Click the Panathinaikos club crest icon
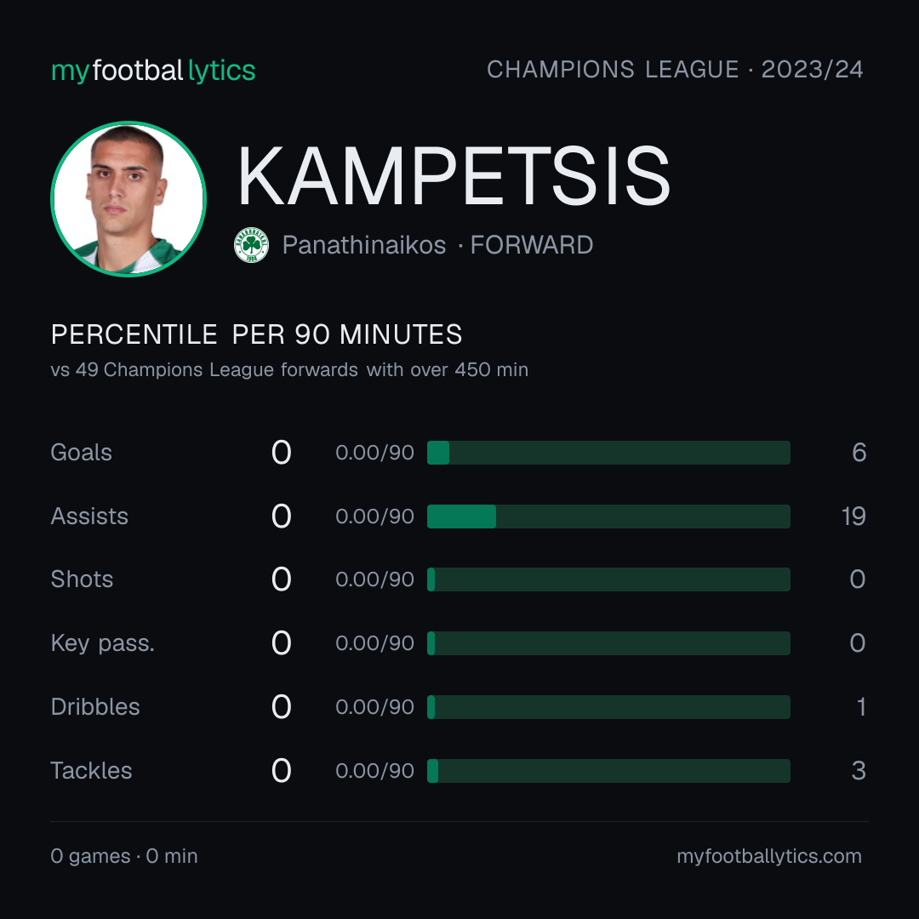 251,245
